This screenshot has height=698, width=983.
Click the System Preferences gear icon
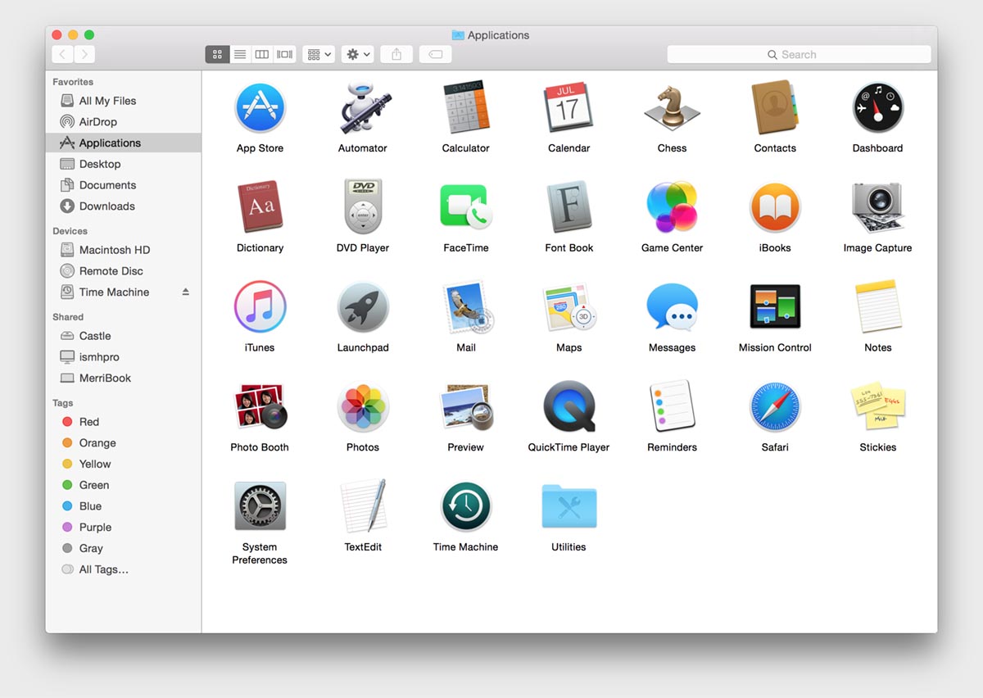click(x=260, y=506)
